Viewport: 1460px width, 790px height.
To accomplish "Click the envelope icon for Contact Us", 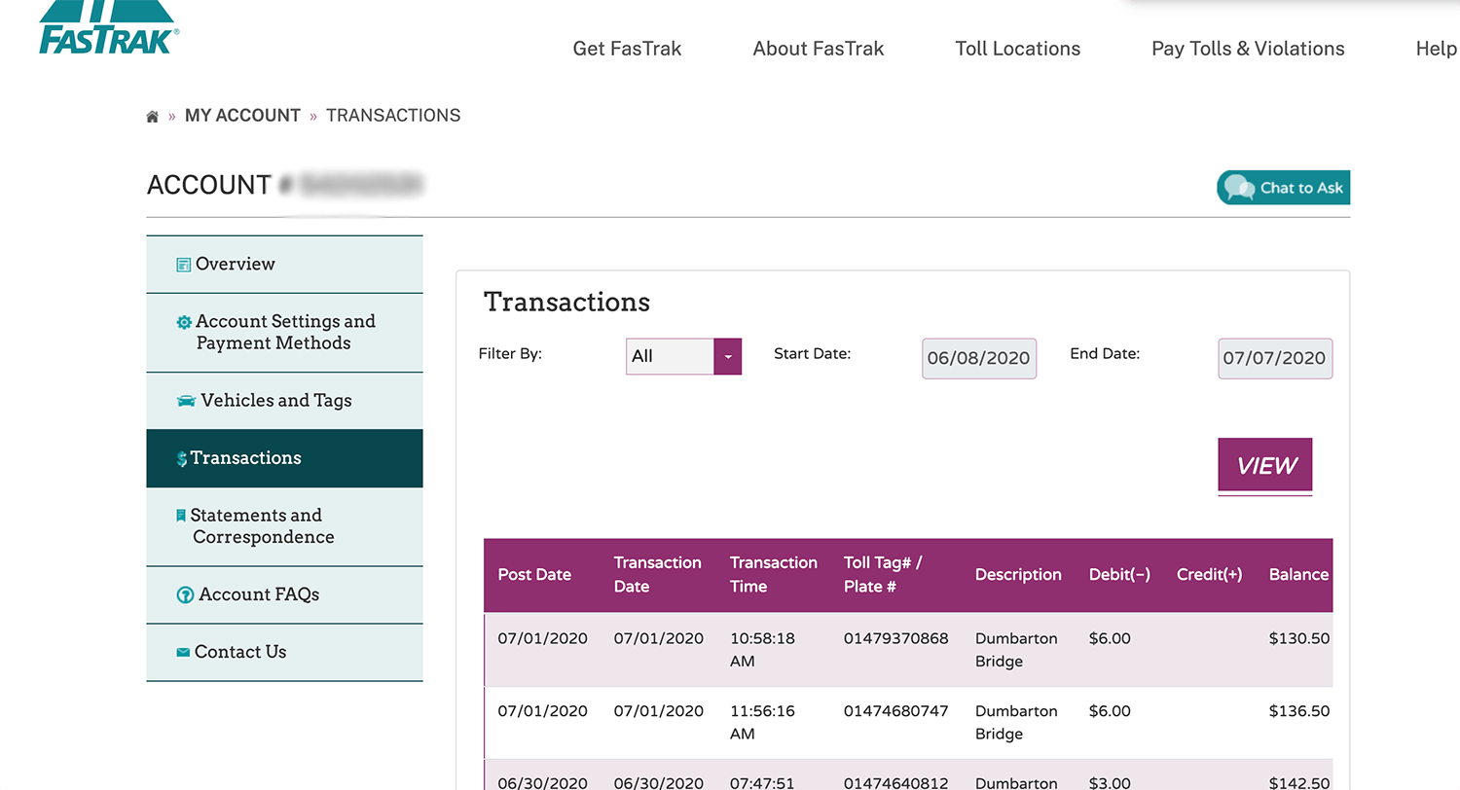I will 183,652.
